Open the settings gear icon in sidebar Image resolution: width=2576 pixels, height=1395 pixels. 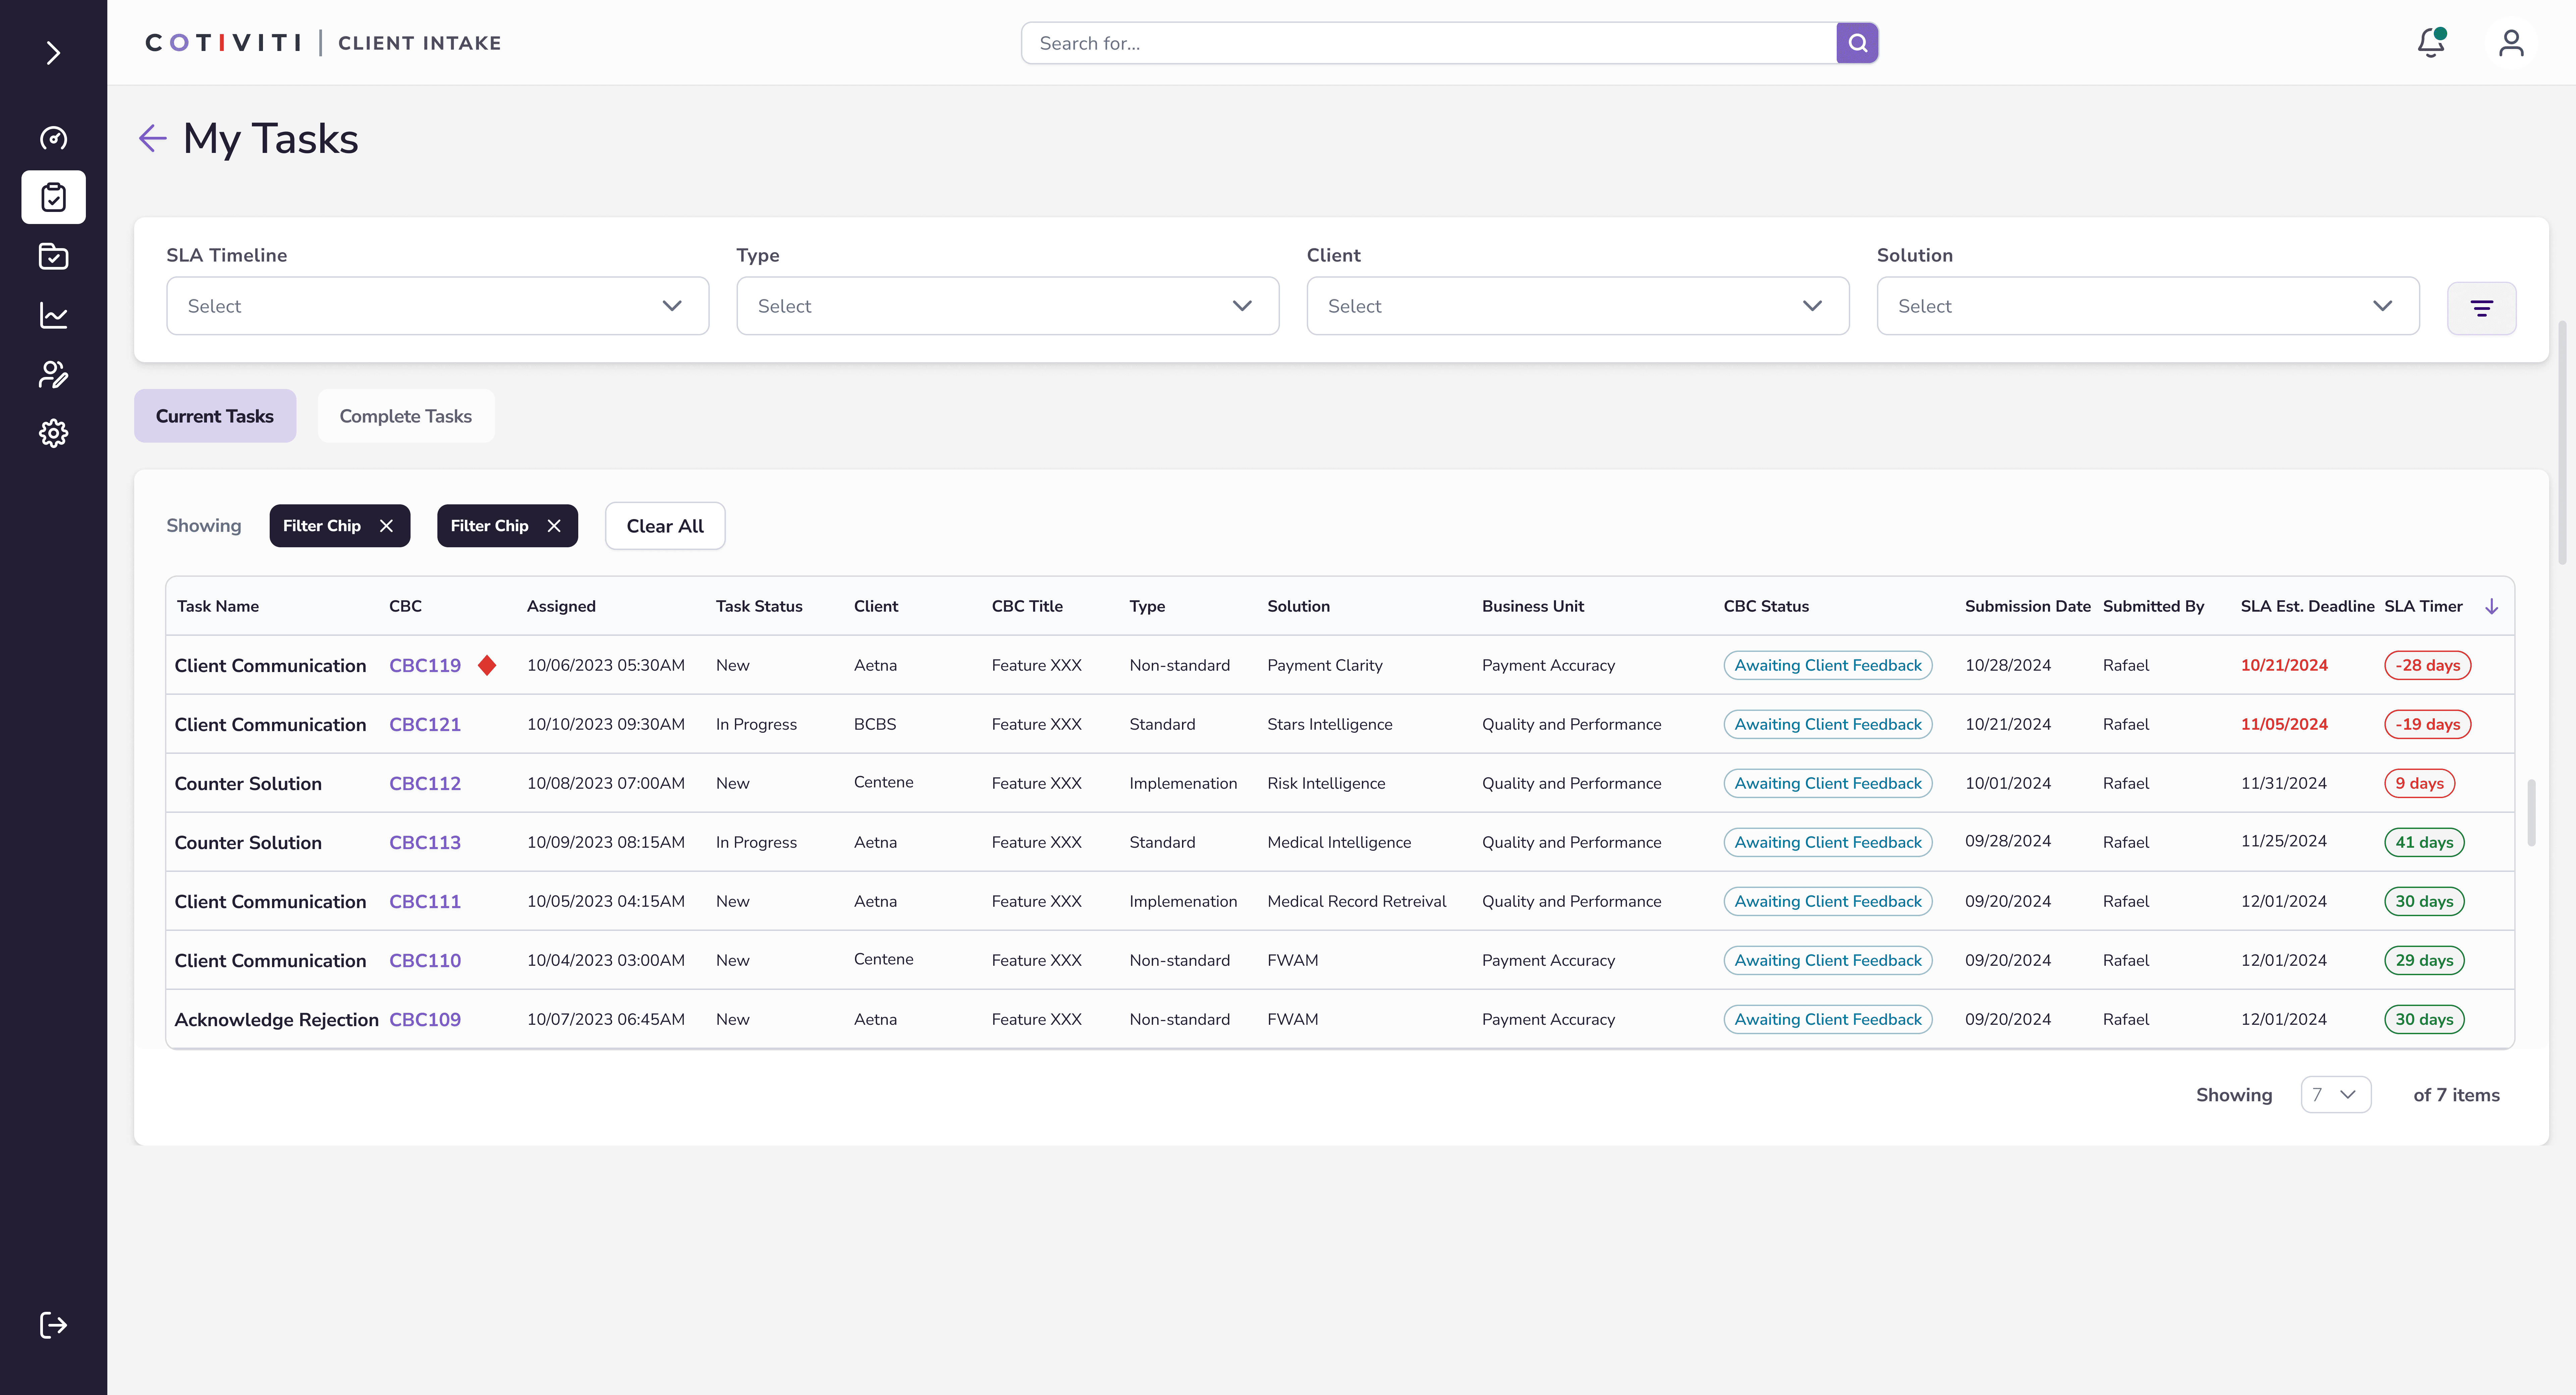point(53,433)
